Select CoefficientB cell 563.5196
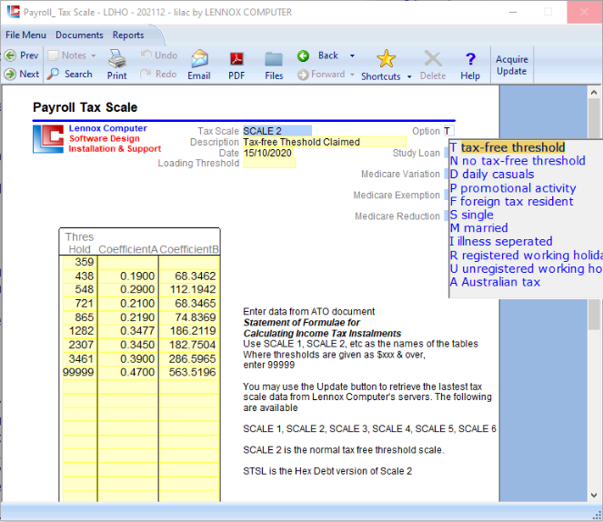The width and height of the screenshot is (603, 522). coord(189,372)
